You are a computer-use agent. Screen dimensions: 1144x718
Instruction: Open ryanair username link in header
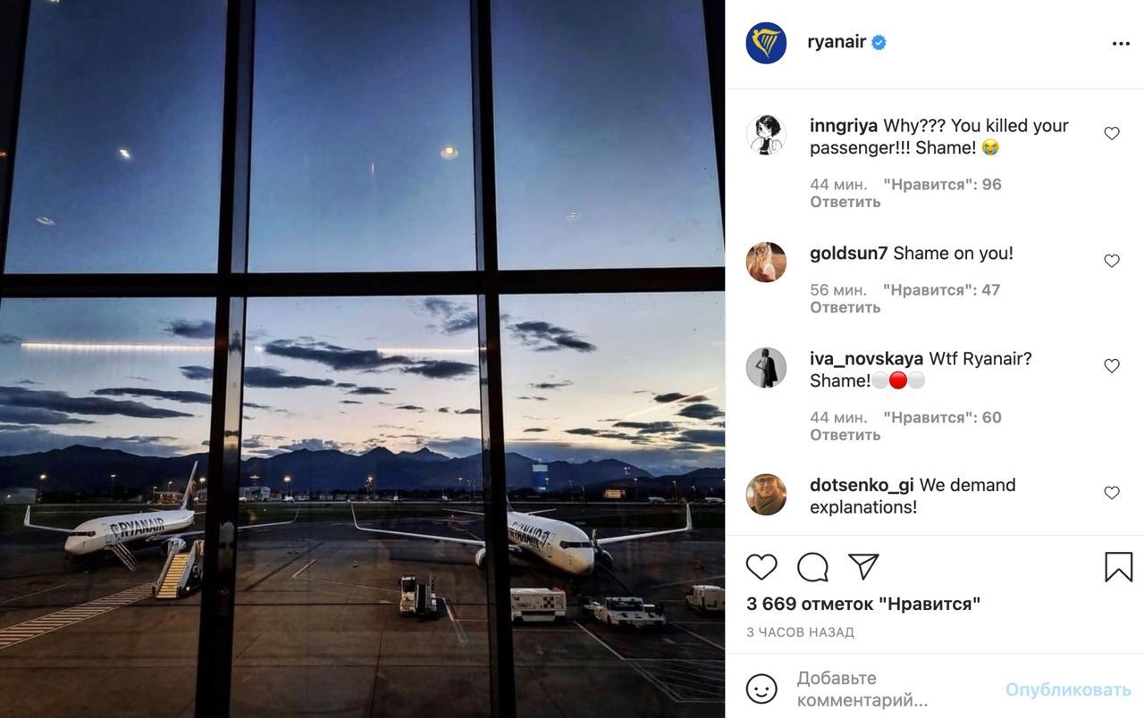pyautogui.click(x=837, y=42)
